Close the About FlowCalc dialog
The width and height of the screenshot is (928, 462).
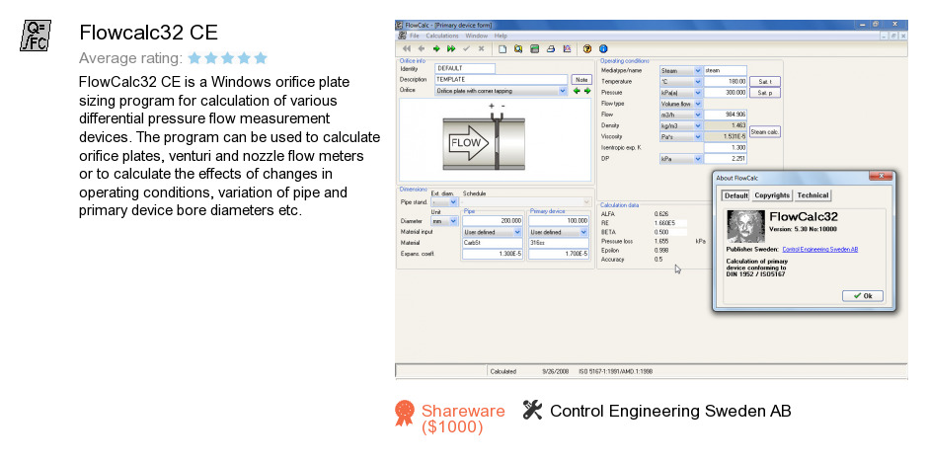click(881, 177)
